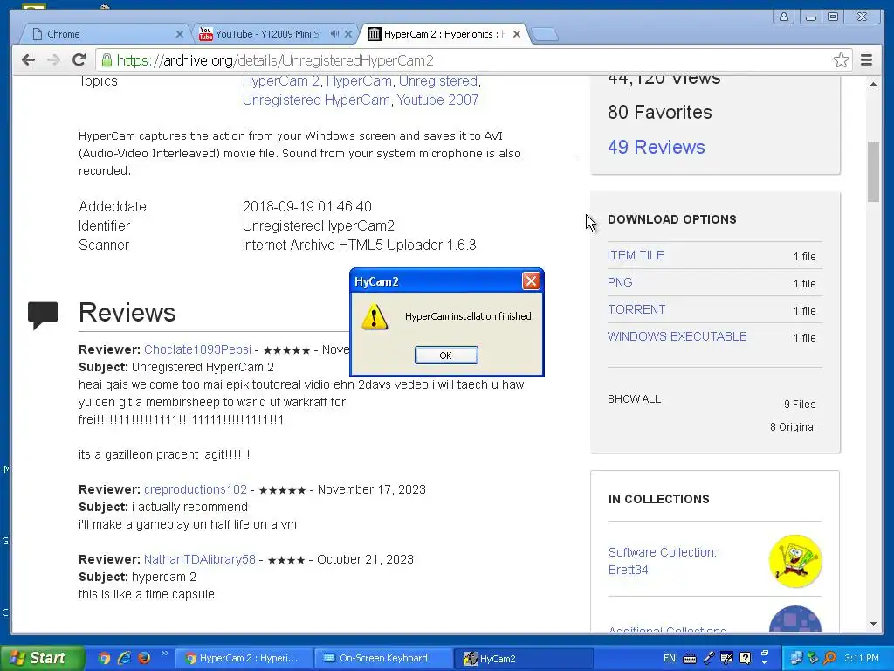
Task: Switch to the YouTube YT2009 tab
Action: point(268,34)
